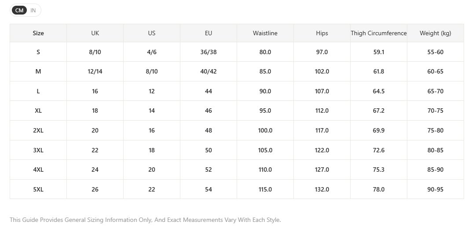Click the 90-95 weight cell
The image size is (472, 236).
(x=435, y=190)
